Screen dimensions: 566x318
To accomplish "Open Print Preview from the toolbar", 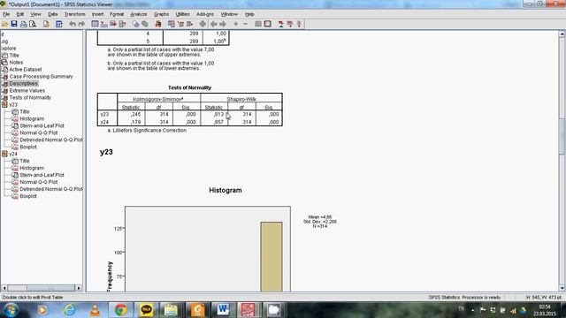I will click(33, 24).
